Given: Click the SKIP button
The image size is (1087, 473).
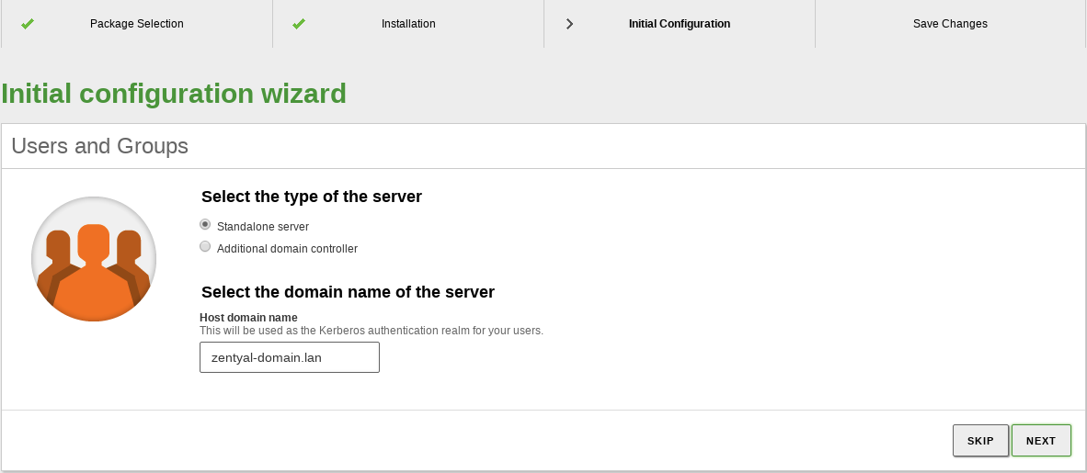Looking at the screenshot, I should coord(980,441).
